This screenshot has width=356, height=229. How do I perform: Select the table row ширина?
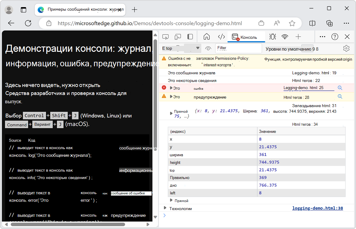(257, 154)
